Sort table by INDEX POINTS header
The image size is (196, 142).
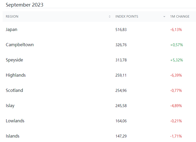[127, 17]
